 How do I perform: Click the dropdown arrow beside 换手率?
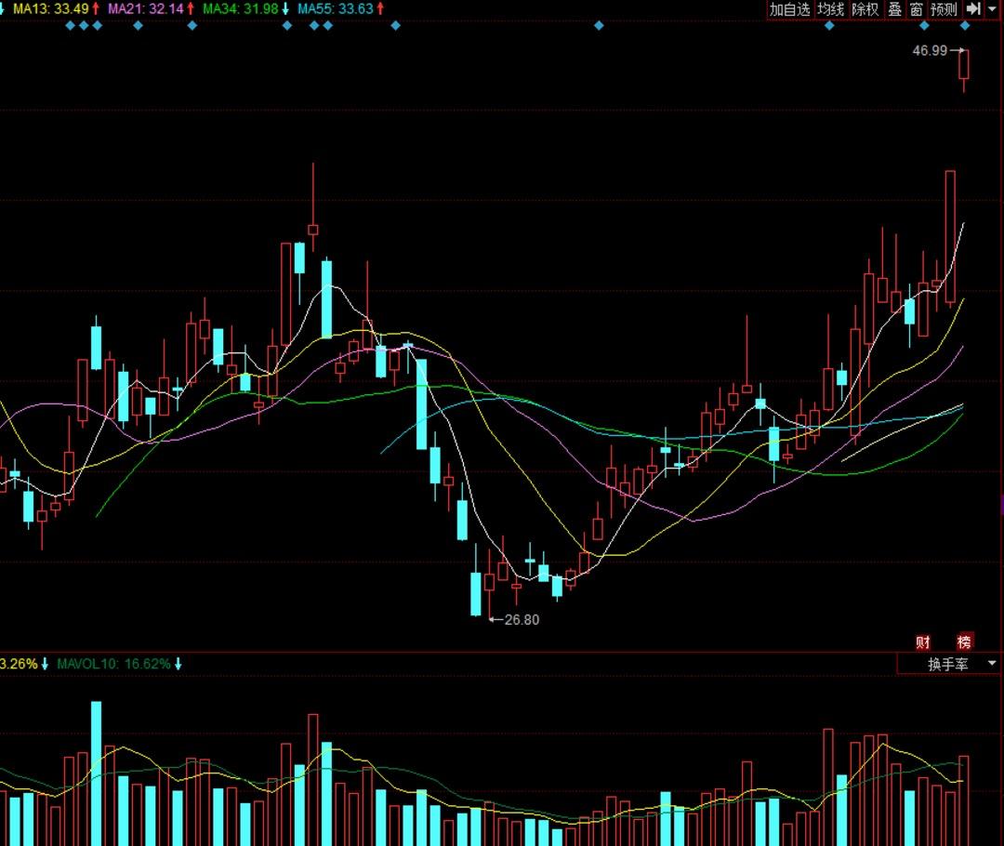coord(992,664)
